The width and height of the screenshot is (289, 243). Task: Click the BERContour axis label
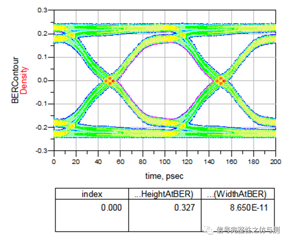(15, 80)
